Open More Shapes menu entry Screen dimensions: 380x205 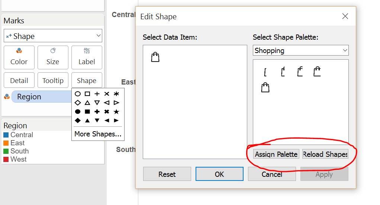click(98, 134)
